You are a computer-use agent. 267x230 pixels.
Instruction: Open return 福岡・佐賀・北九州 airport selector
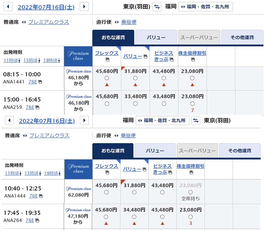[x=162, y=120]
